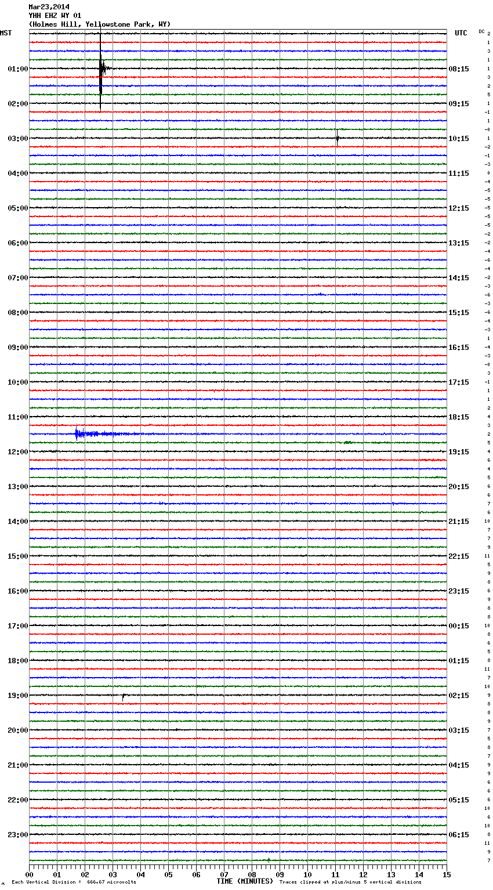Click the 21:00 MST time label
Image resolution: width=493 pixels, height=890 pixels.
(x=18, y=765)
